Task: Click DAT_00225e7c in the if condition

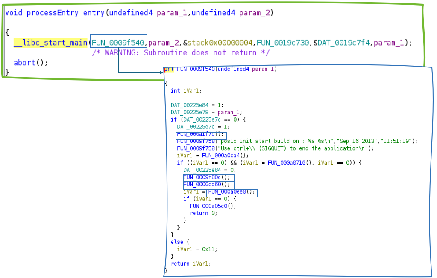Action: [202, 119]
